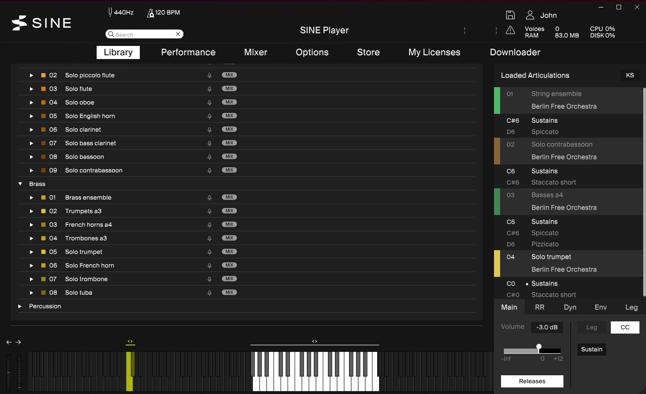Go to the Store tab
This screenshot has width=646, height=394.
coord(368,52)
